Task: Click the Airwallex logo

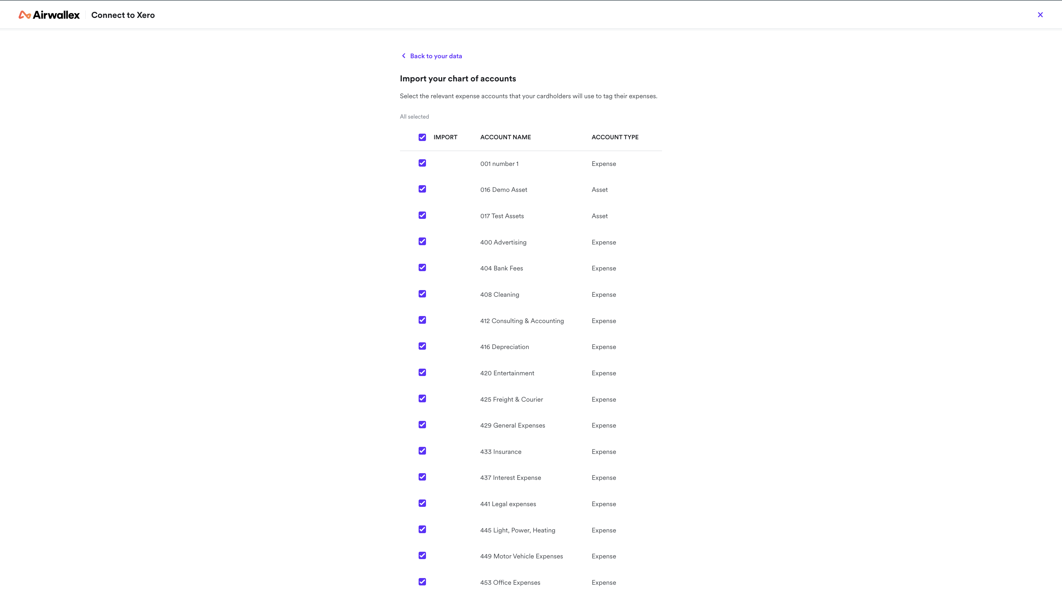Action: [49, 15]
